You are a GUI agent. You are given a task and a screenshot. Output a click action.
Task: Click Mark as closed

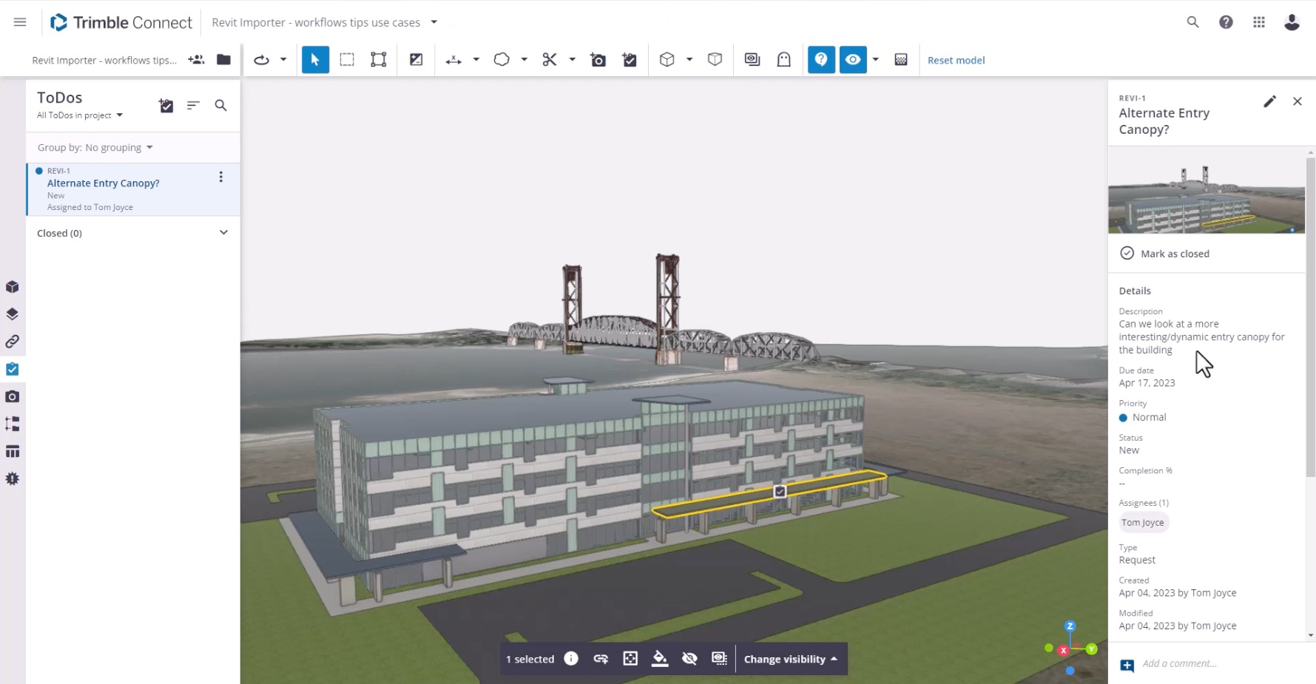[x=1173, y=253]
